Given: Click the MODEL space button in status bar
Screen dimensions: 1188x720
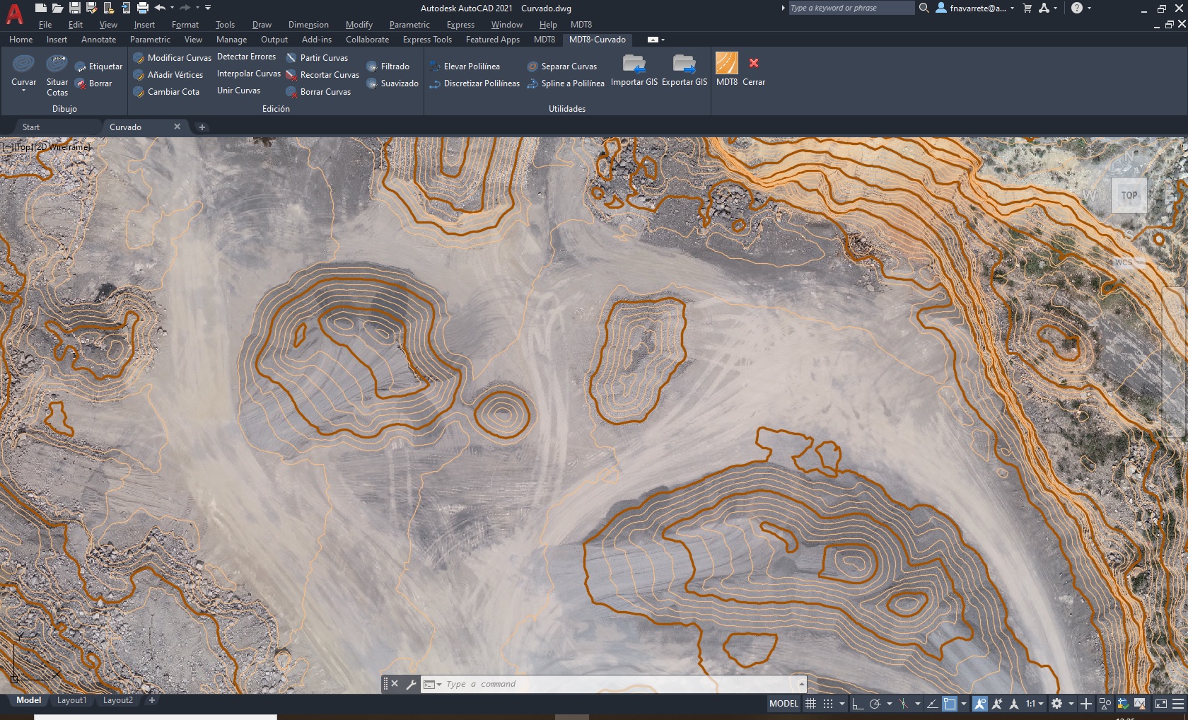Looking at the screenshot, I should click(784, 704).
